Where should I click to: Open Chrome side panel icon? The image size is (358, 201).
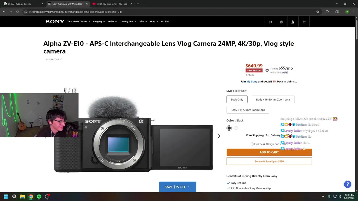(x=337, y=12)
